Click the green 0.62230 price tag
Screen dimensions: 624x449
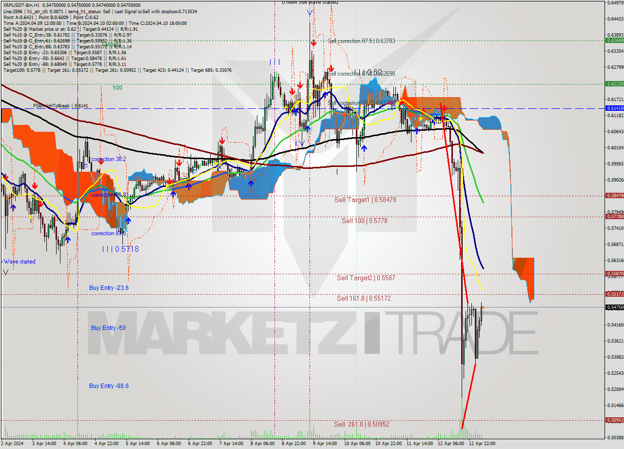point(614,83)
